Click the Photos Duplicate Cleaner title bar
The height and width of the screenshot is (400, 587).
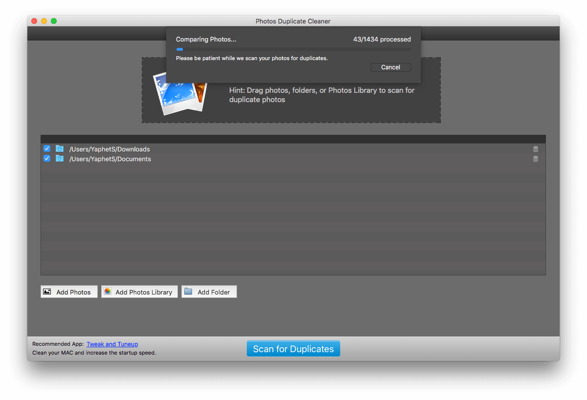pos(293,21)
